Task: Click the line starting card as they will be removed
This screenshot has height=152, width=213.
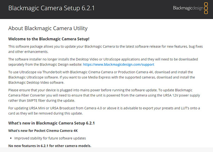Action: [46, 113]
